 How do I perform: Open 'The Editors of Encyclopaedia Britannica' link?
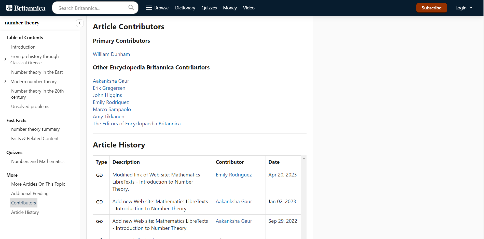(x=136, y=124)
